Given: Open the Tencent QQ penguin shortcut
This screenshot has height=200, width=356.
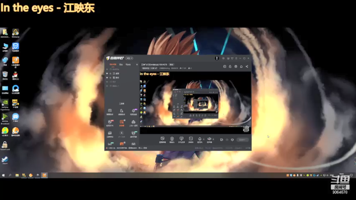Looking at the screenshot, I should click(16, 76).
